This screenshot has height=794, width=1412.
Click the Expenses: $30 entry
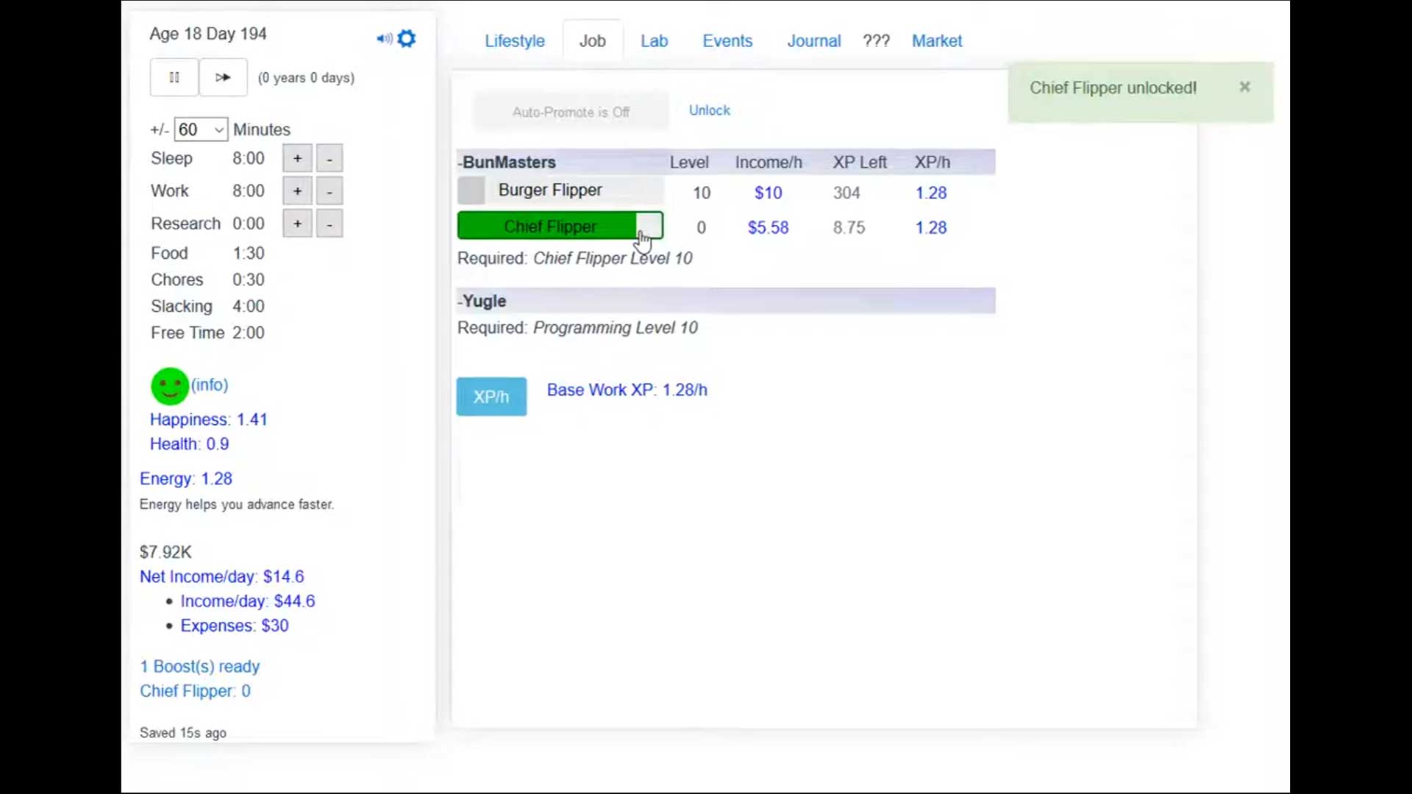coord(234,626)
